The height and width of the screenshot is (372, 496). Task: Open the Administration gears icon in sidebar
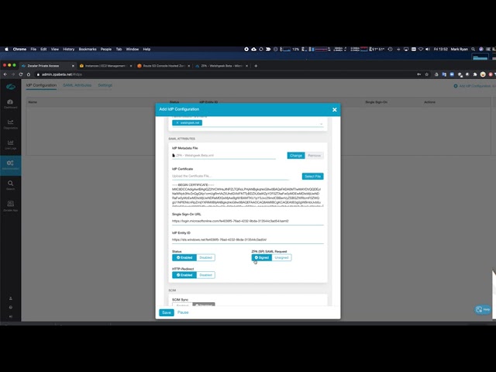tap(10, 165)
